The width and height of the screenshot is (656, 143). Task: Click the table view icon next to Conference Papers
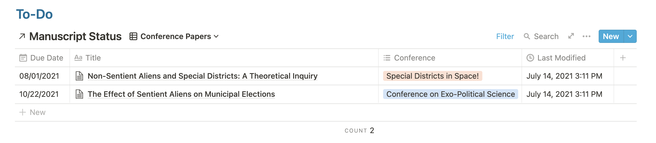[133, 36]
